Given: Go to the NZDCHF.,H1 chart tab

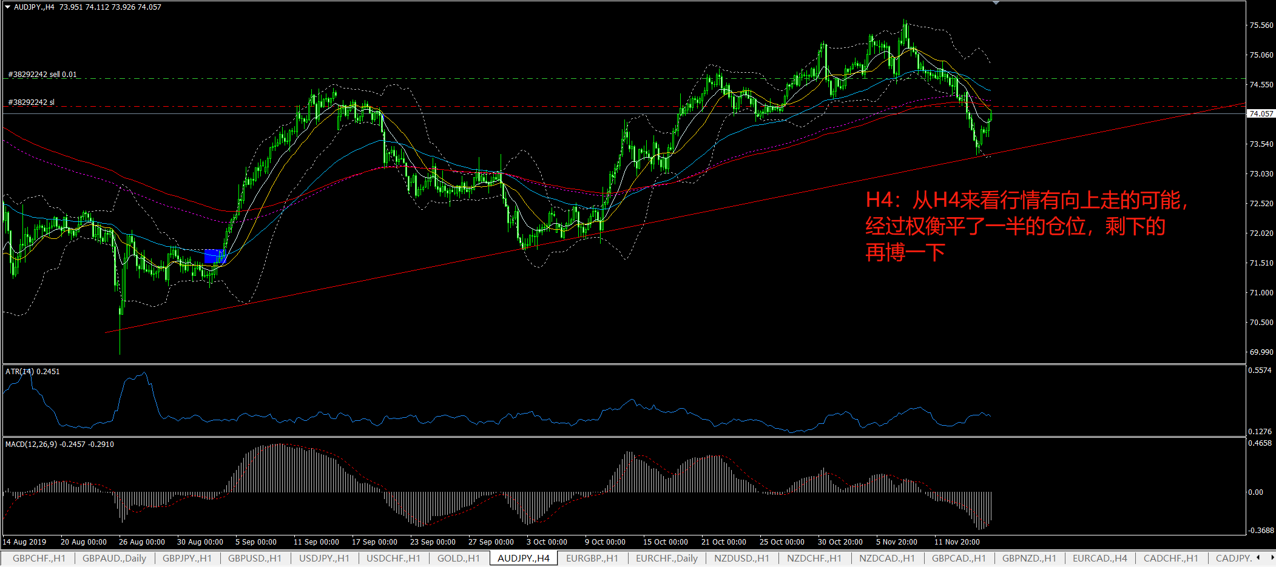Looking at the screenshot, I should pyautogui.click(x=814, y=559).
